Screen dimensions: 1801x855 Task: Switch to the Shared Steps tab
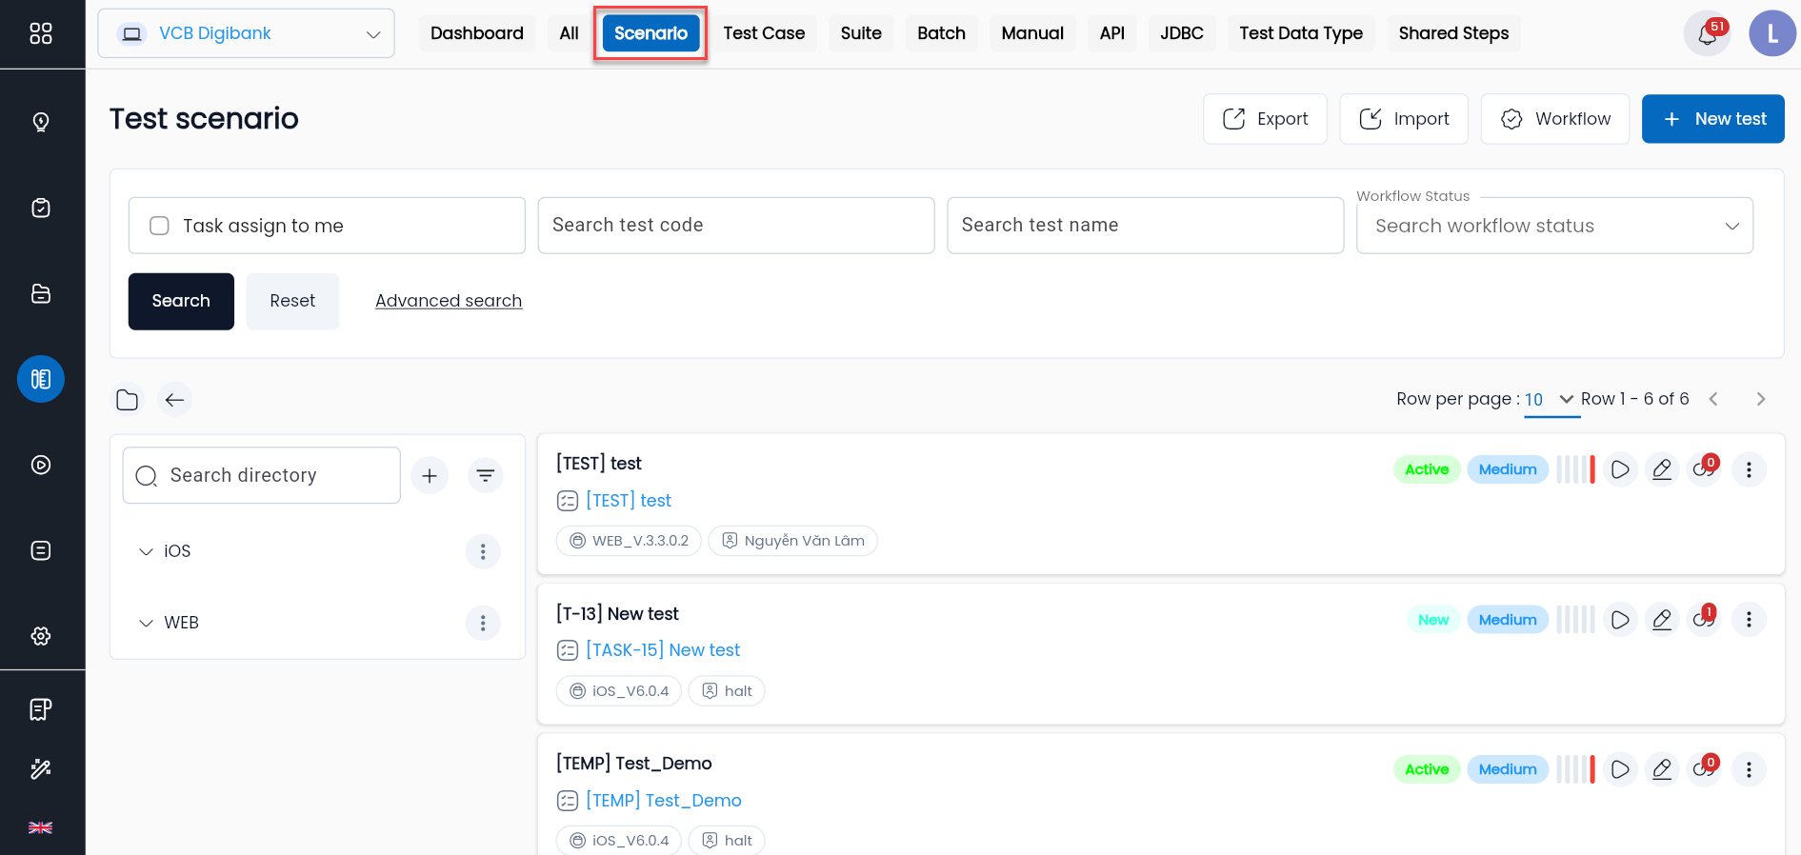(x=1453, y=33)
